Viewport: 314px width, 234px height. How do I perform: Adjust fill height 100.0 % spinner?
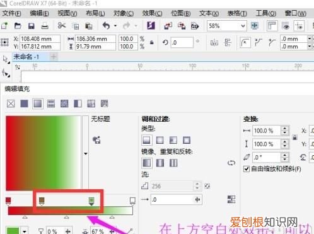tap(284, 144)
